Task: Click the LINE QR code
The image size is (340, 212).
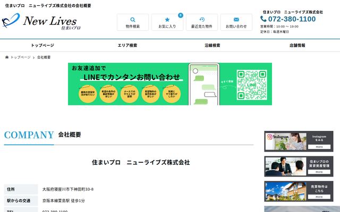Action: click(252, 85)
